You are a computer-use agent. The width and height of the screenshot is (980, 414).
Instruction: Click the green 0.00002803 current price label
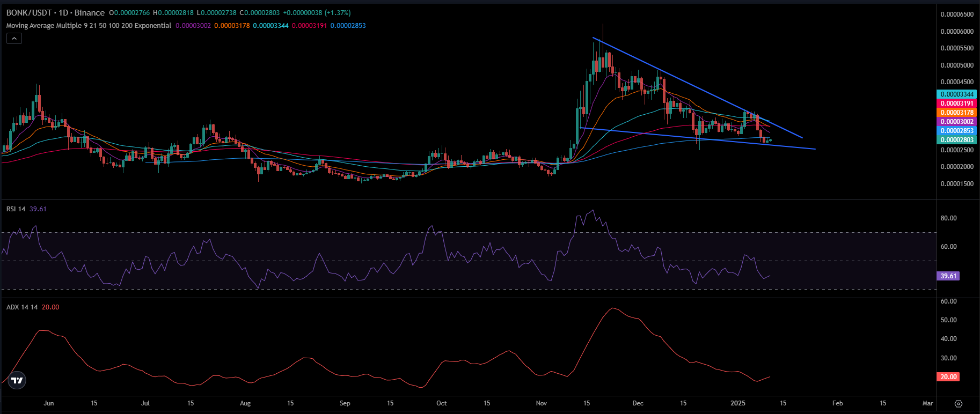coord(957,140)
